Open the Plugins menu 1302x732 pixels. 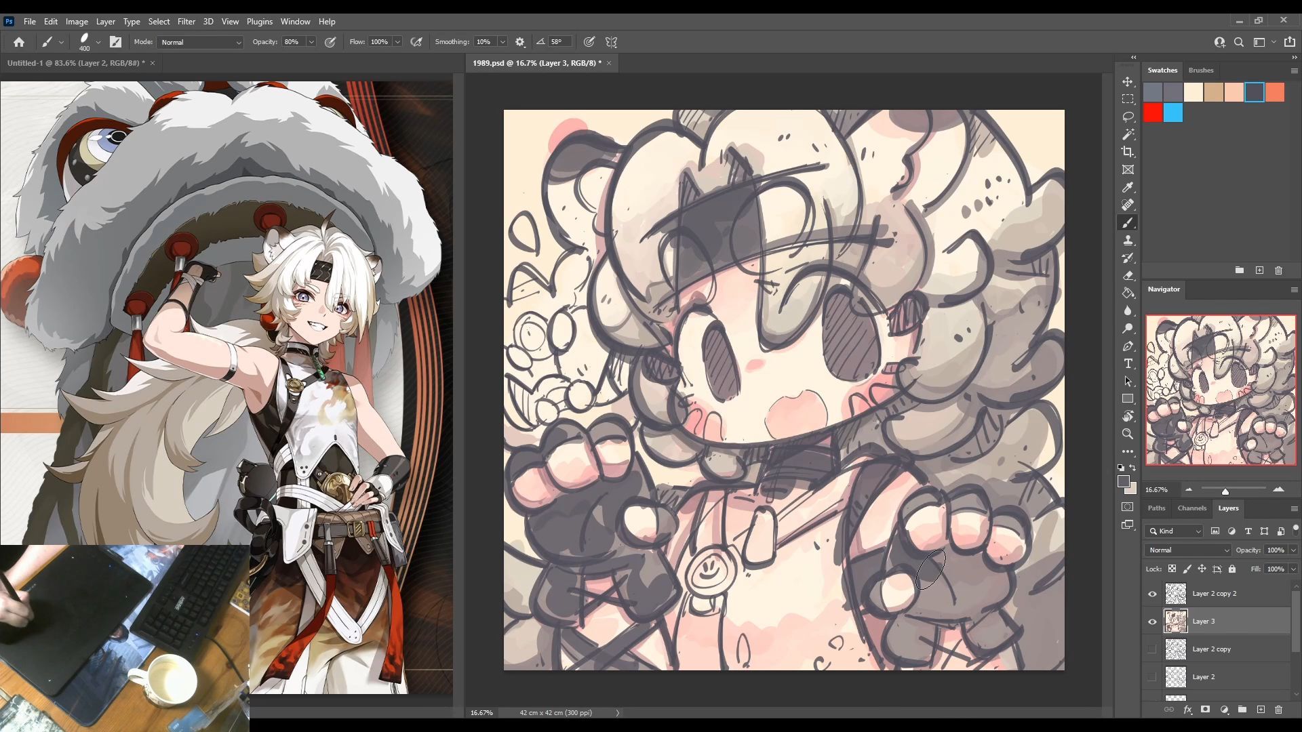pos(259,22)
